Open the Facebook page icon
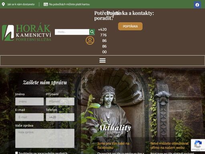Image resolution: width=205 pixels, height=154 pixels. (x=197, y=5)
